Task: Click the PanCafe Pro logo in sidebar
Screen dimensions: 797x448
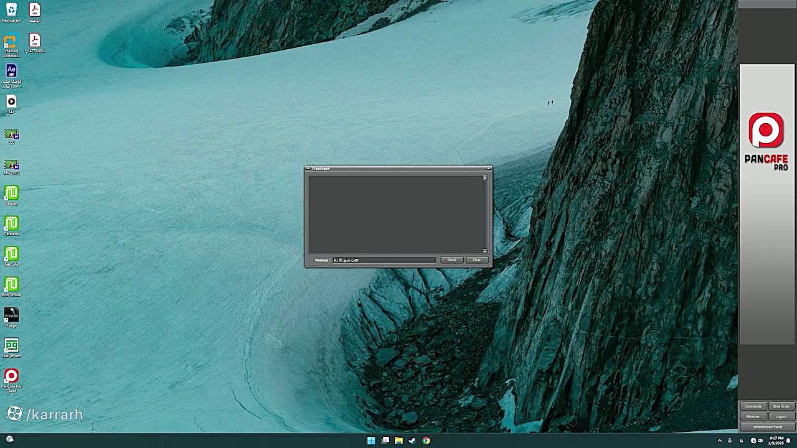Action: (766, 141)
